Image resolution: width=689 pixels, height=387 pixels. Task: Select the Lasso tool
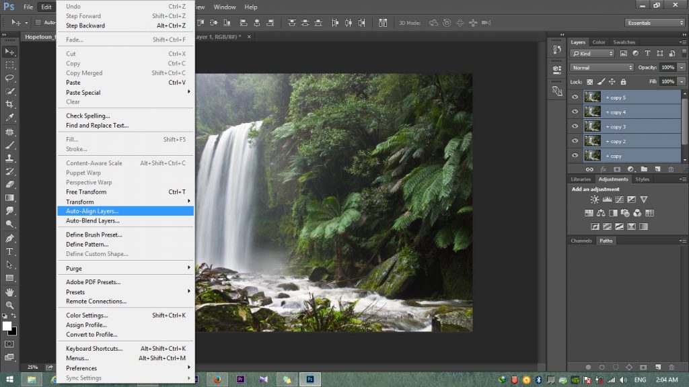pyautogui.click(x=10, y=78)
